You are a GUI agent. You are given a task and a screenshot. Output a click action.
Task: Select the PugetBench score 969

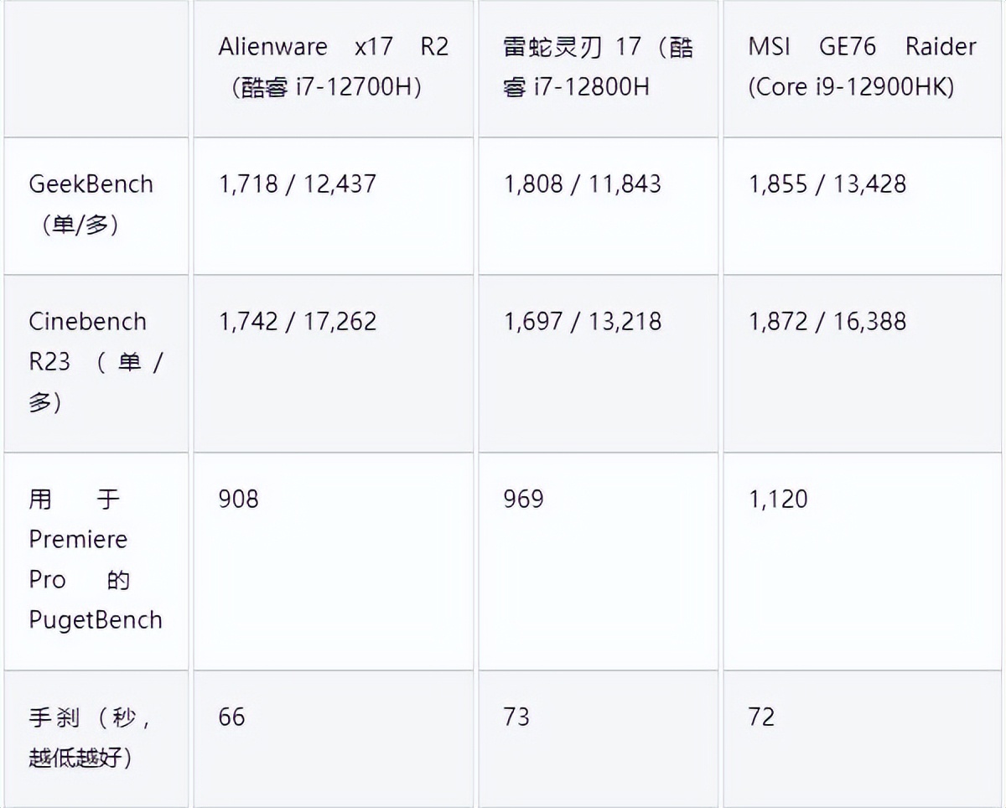pos(524,500)
